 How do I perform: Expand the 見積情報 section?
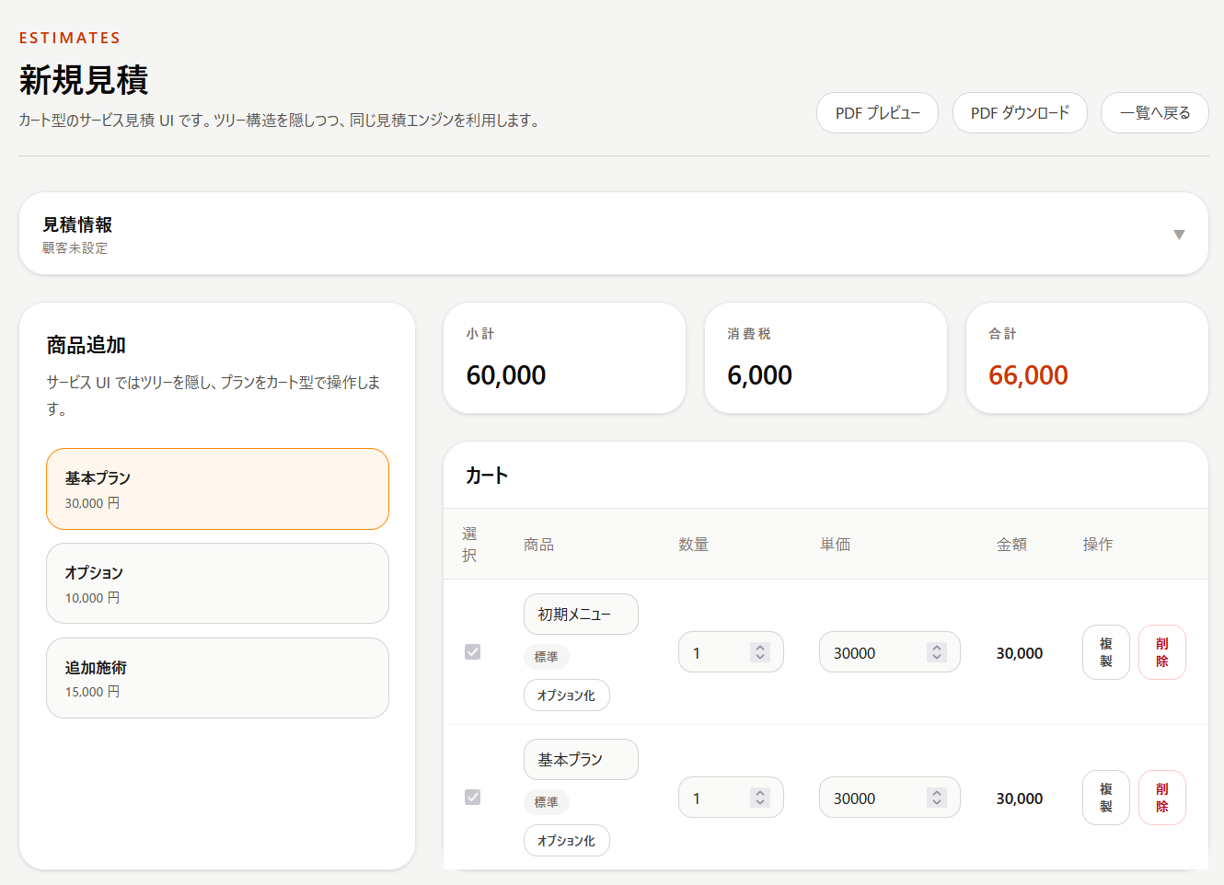tap(1179, 235)
